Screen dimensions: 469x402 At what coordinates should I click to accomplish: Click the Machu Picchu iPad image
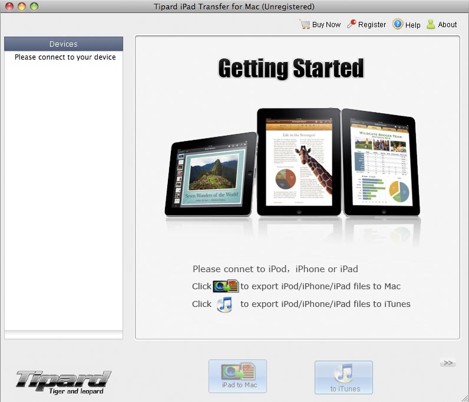[211, 175]
